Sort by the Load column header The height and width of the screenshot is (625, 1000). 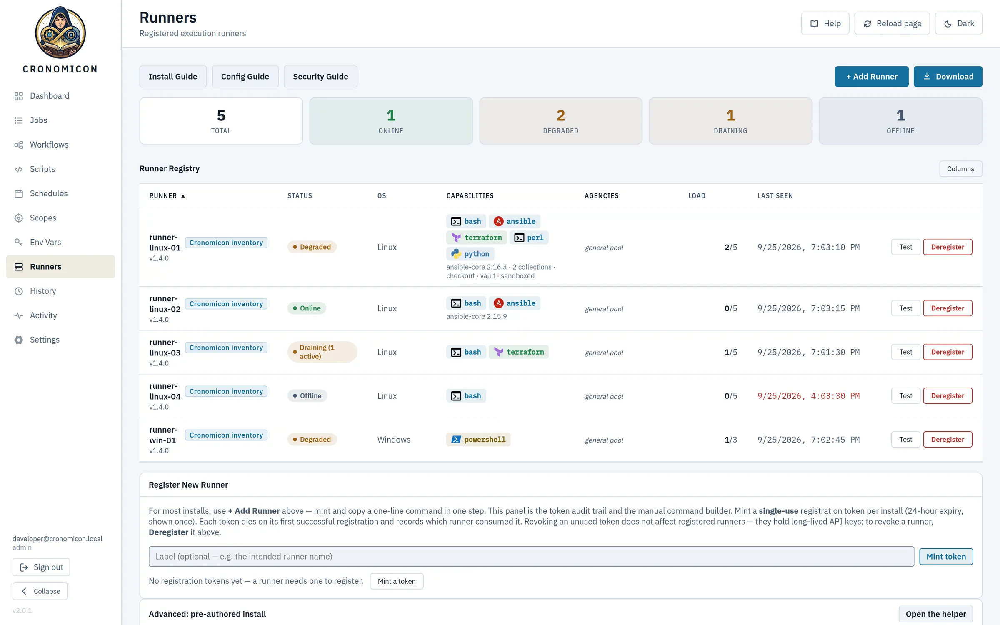(x=697, y=196)
